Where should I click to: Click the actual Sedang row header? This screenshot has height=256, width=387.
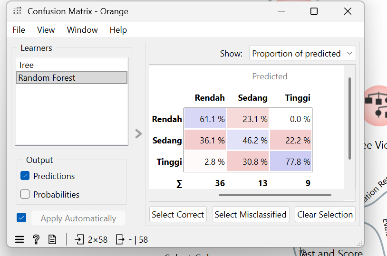167,140
